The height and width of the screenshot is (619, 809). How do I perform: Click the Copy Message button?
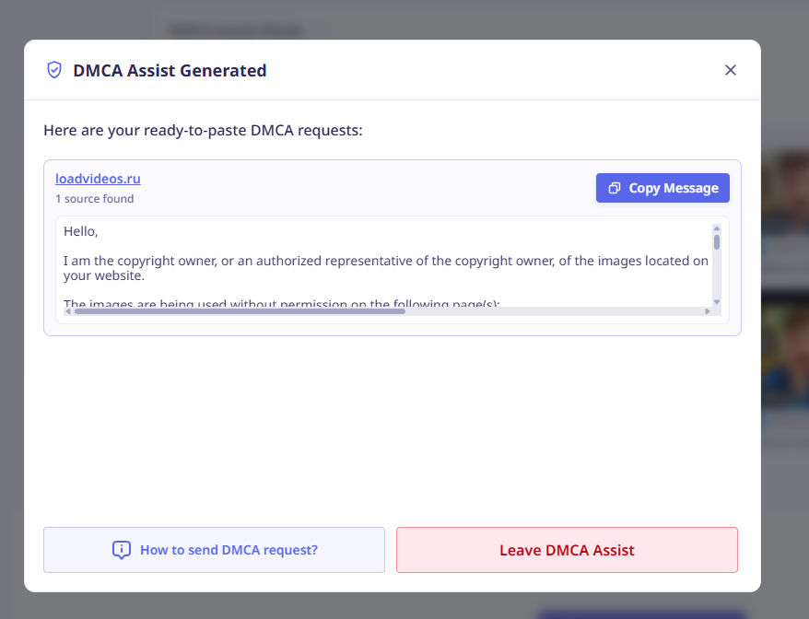pos(662,188)
